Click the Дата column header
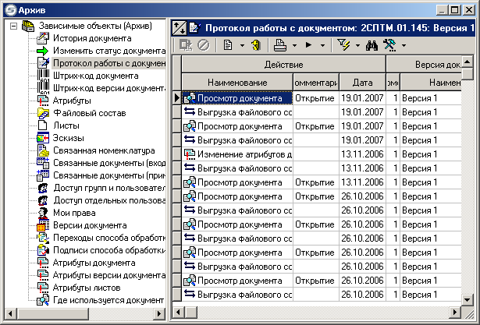This screenshot has height=325, width=480. pyautogui.click(x=361, y=82)
